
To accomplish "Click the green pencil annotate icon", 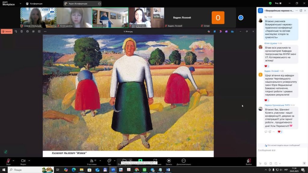I will 6,152.
